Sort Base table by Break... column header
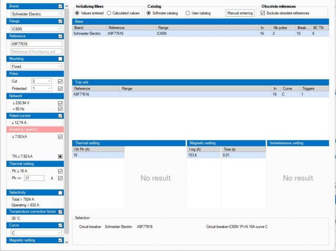The image size is (336, 251). (303, 28)
